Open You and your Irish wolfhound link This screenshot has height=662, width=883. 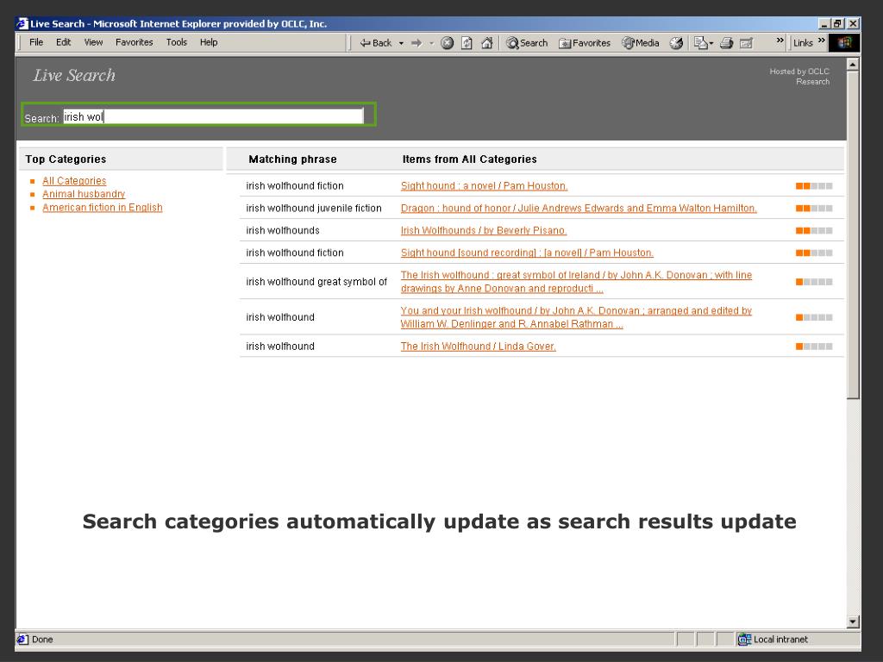coord(576,317)
